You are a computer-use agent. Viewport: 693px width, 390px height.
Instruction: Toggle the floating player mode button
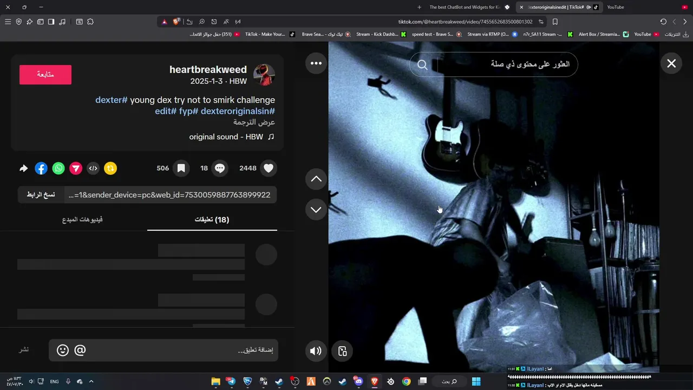(342, 351)
